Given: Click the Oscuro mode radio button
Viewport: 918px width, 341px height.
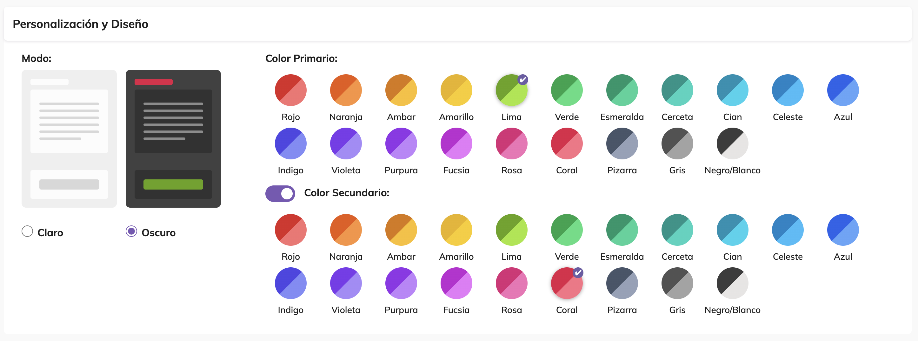Looking at the screenshot, I should click(131, 231).
